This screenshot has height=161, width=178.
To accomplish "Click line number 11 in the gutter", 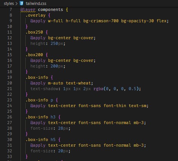I will tap(9, 32).
